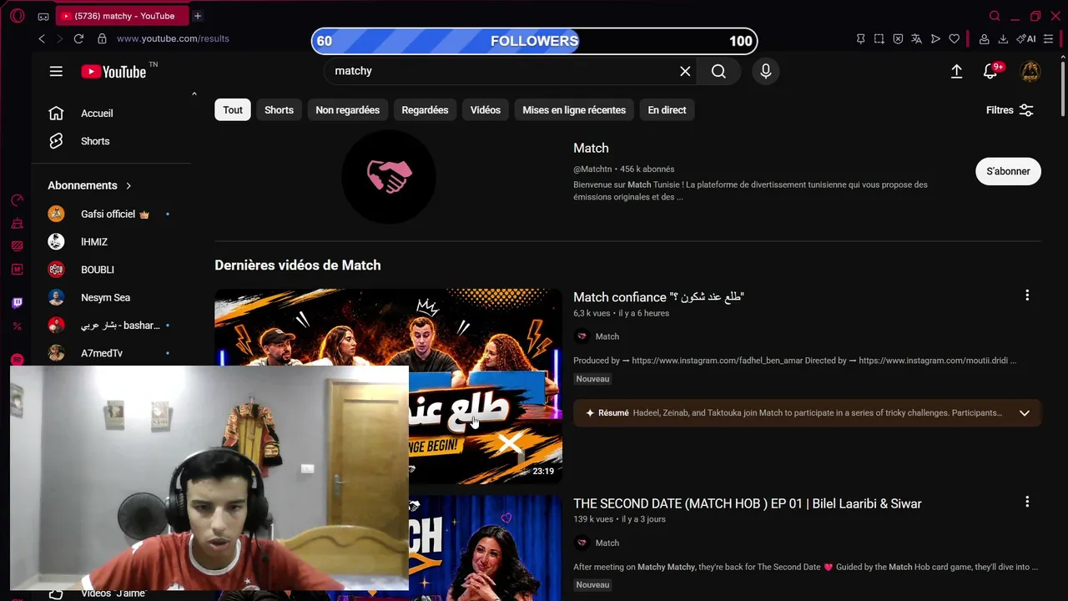View site security lock info

[102, 38]
